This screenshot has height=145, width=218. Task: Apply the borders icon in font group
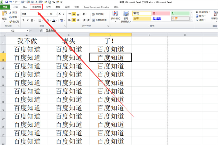(x=40, y=21)
